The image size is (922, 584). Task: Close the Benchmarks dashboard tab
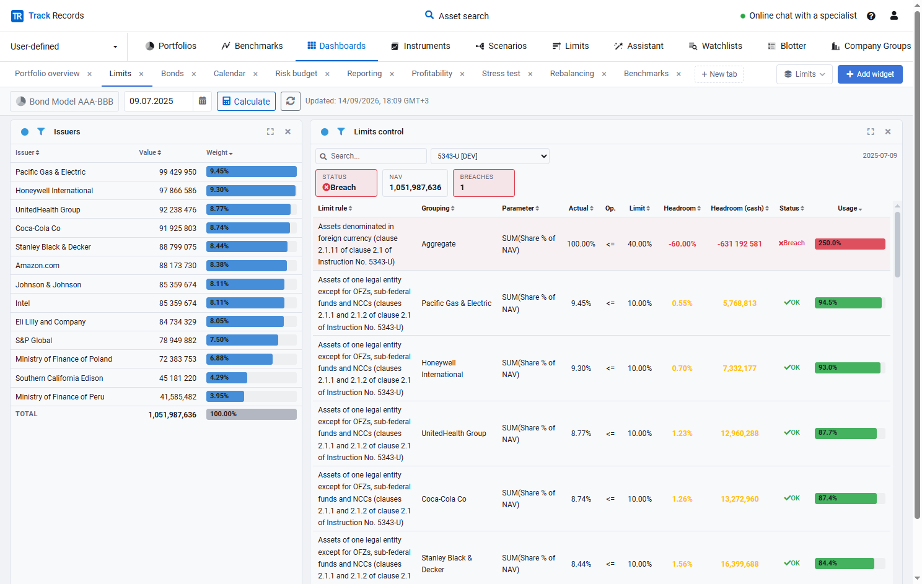678,74
